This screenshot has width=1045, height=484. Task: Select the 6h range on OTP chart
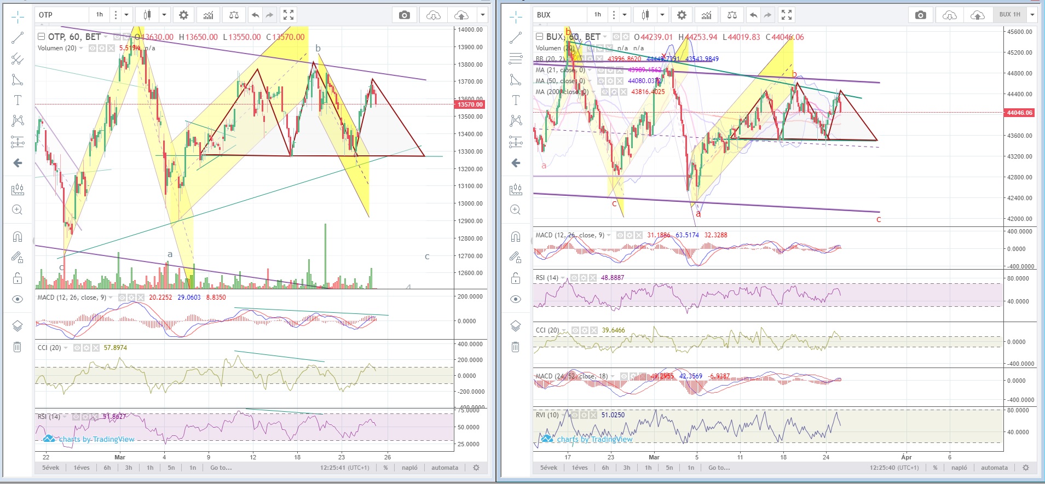coord(107,468)
